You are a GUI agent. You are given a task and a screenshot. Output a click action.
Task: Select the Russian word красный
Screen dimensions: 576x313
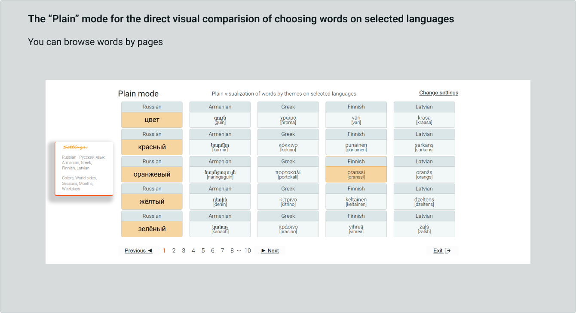tap(152, 147)
